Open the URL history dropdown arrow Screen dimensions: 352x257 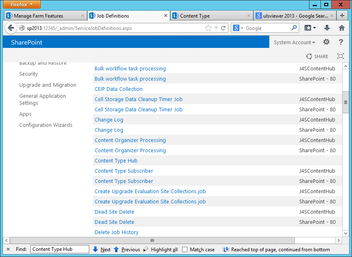pyautogui.click(x=216, y=28)
